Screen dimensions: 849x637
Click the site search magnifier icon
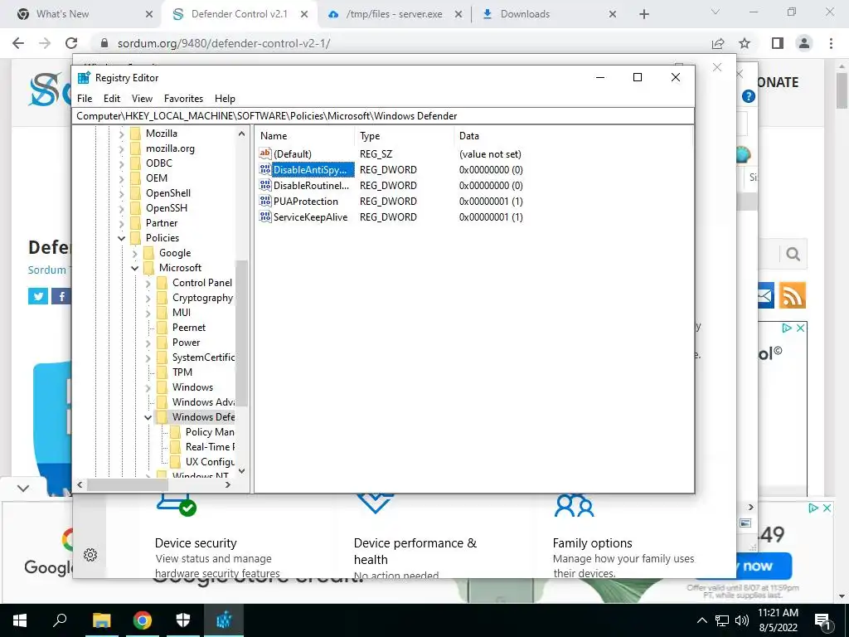[x=793, y=254]
